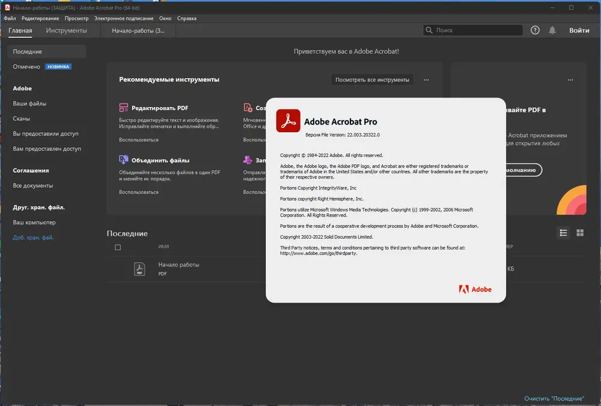Click the search magnifier icon
The image size is (601, 406).
point(429,30)
